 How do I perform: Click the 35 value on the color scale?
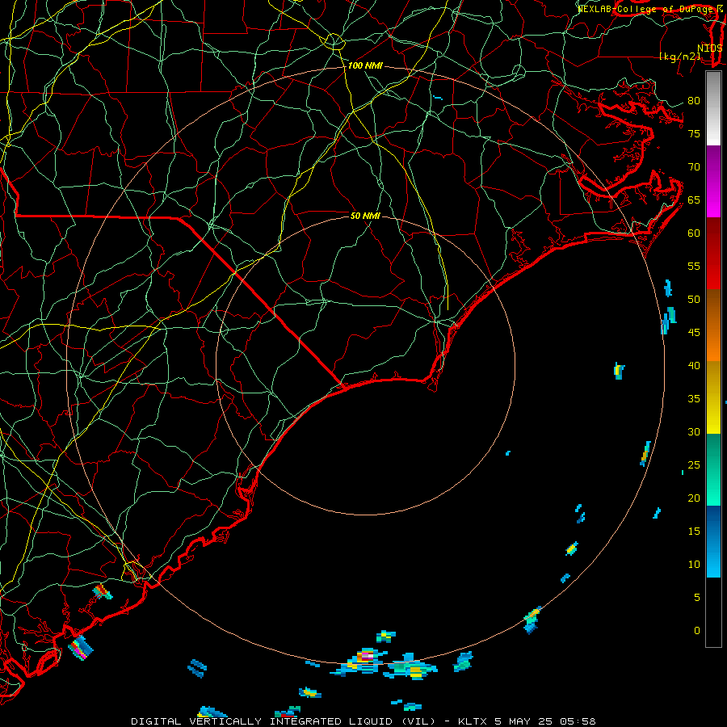694,399
